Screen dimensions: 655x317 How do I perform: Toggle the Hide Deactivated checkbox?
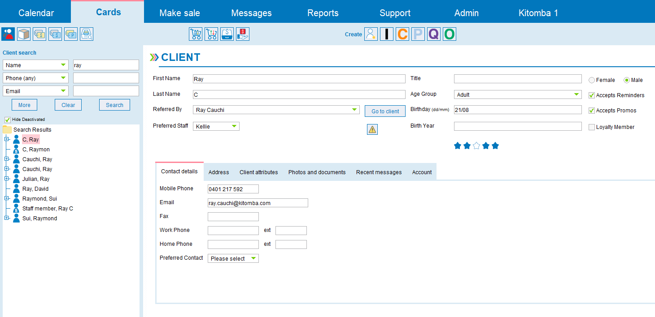[x=7, y=120]
